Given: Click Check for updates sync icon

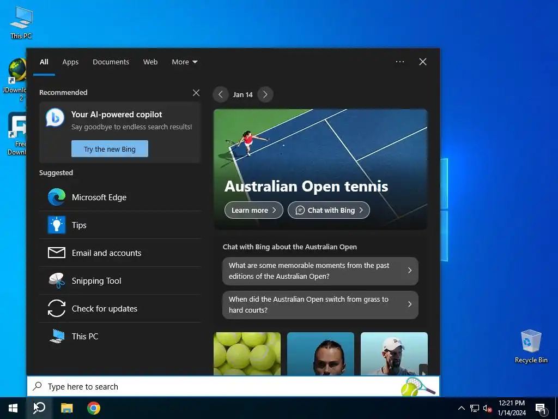Looking at the screenshot, I should (x=57, y=309).
